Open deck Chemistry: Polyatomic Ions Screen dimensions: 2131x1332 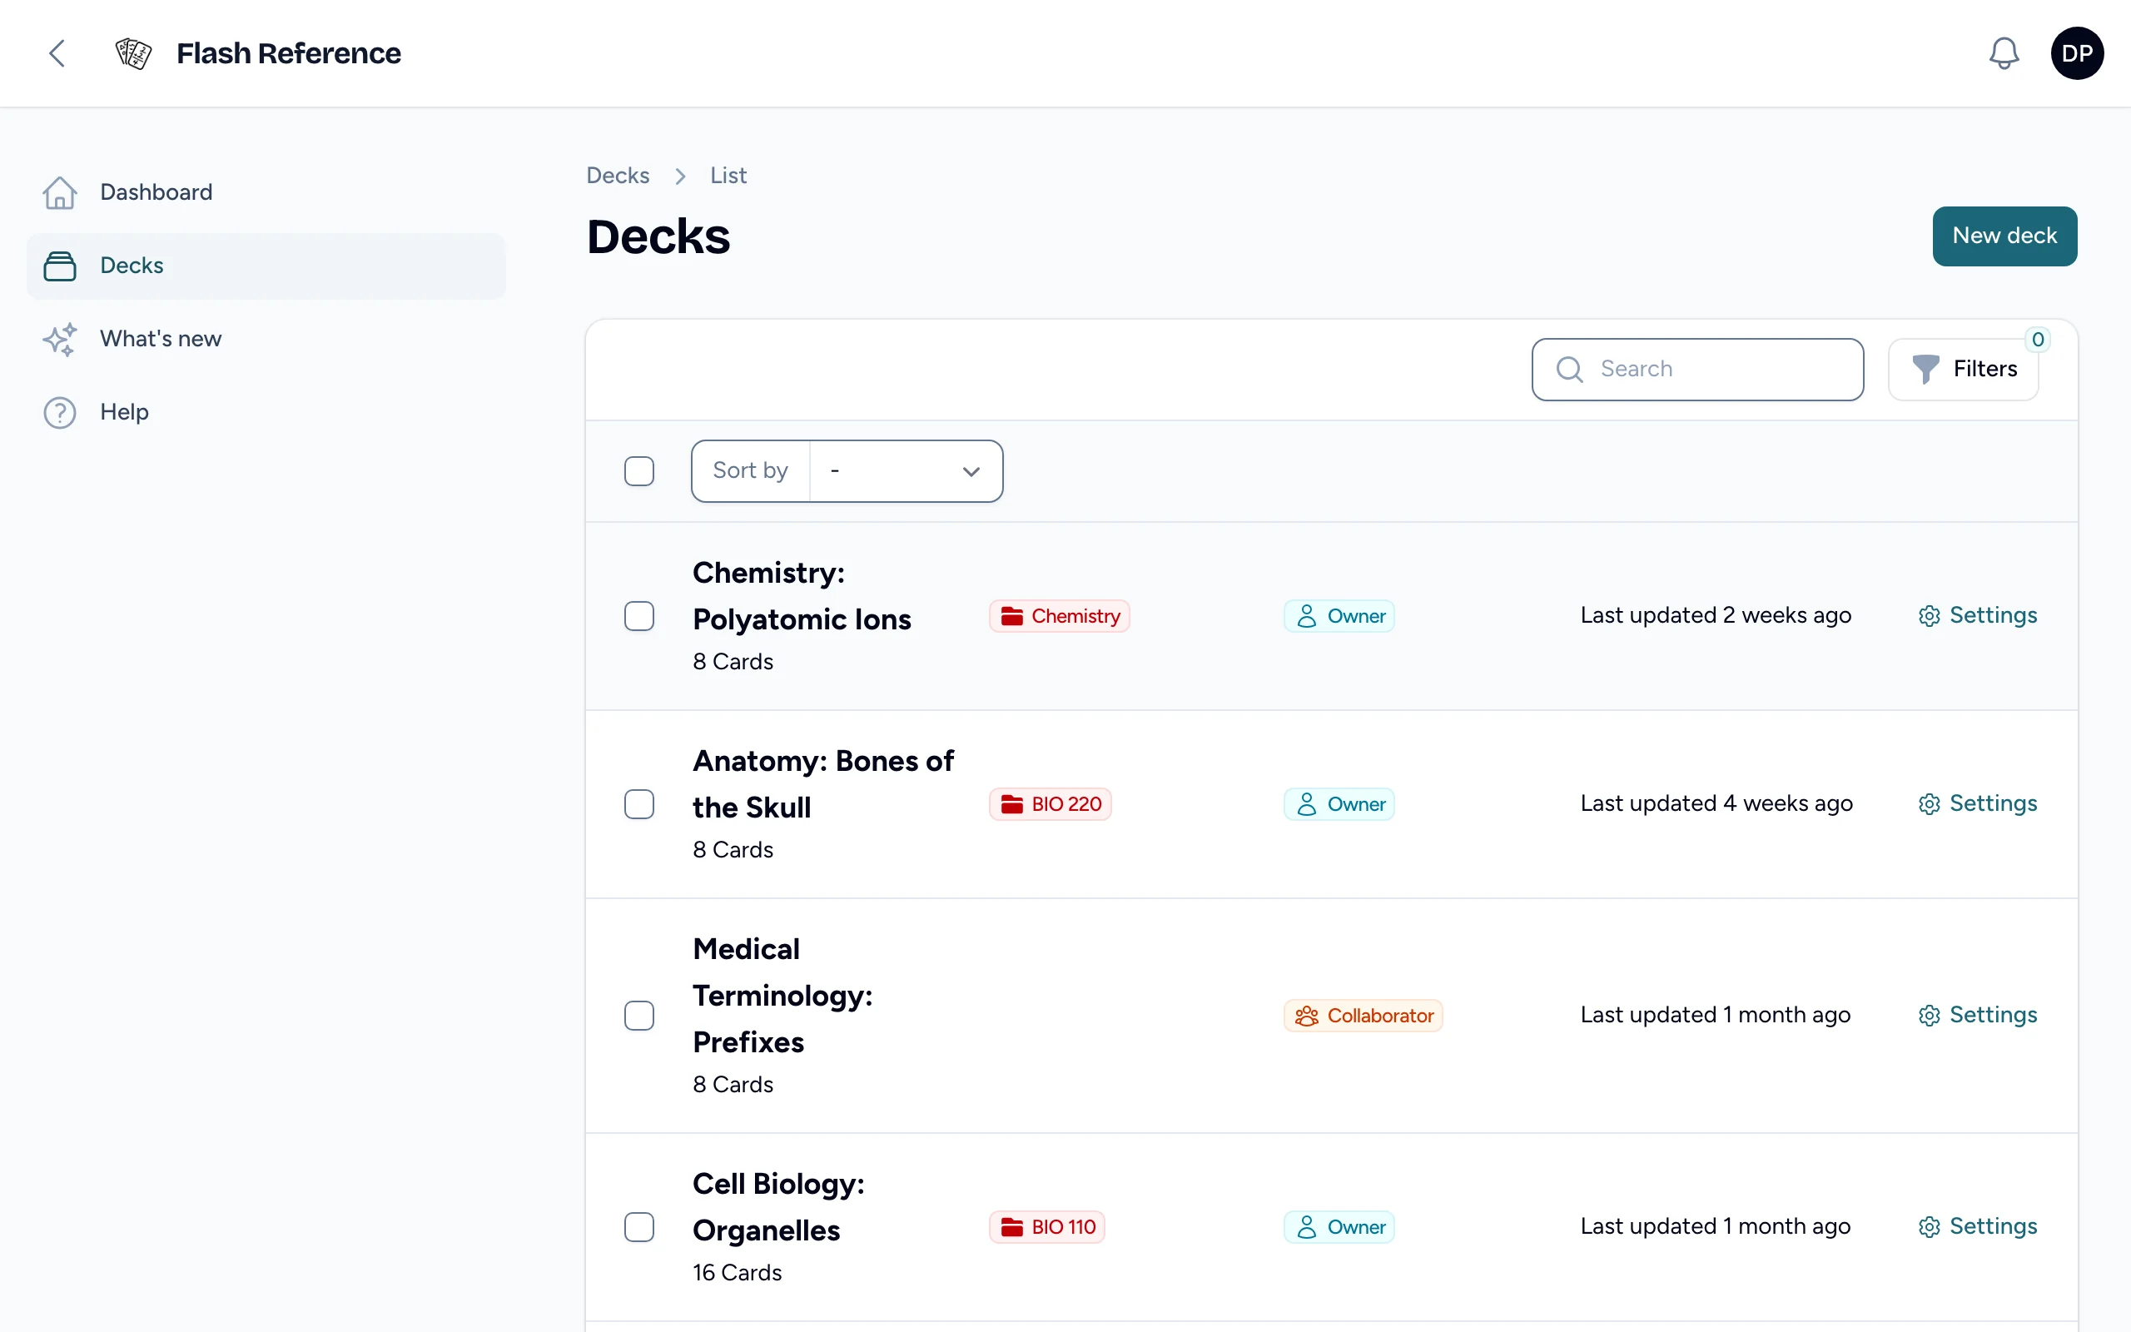pos(802,596)
